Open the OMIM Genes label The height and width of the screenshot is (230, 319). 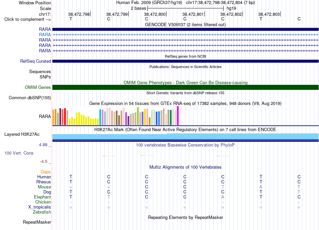coord(38,88)
